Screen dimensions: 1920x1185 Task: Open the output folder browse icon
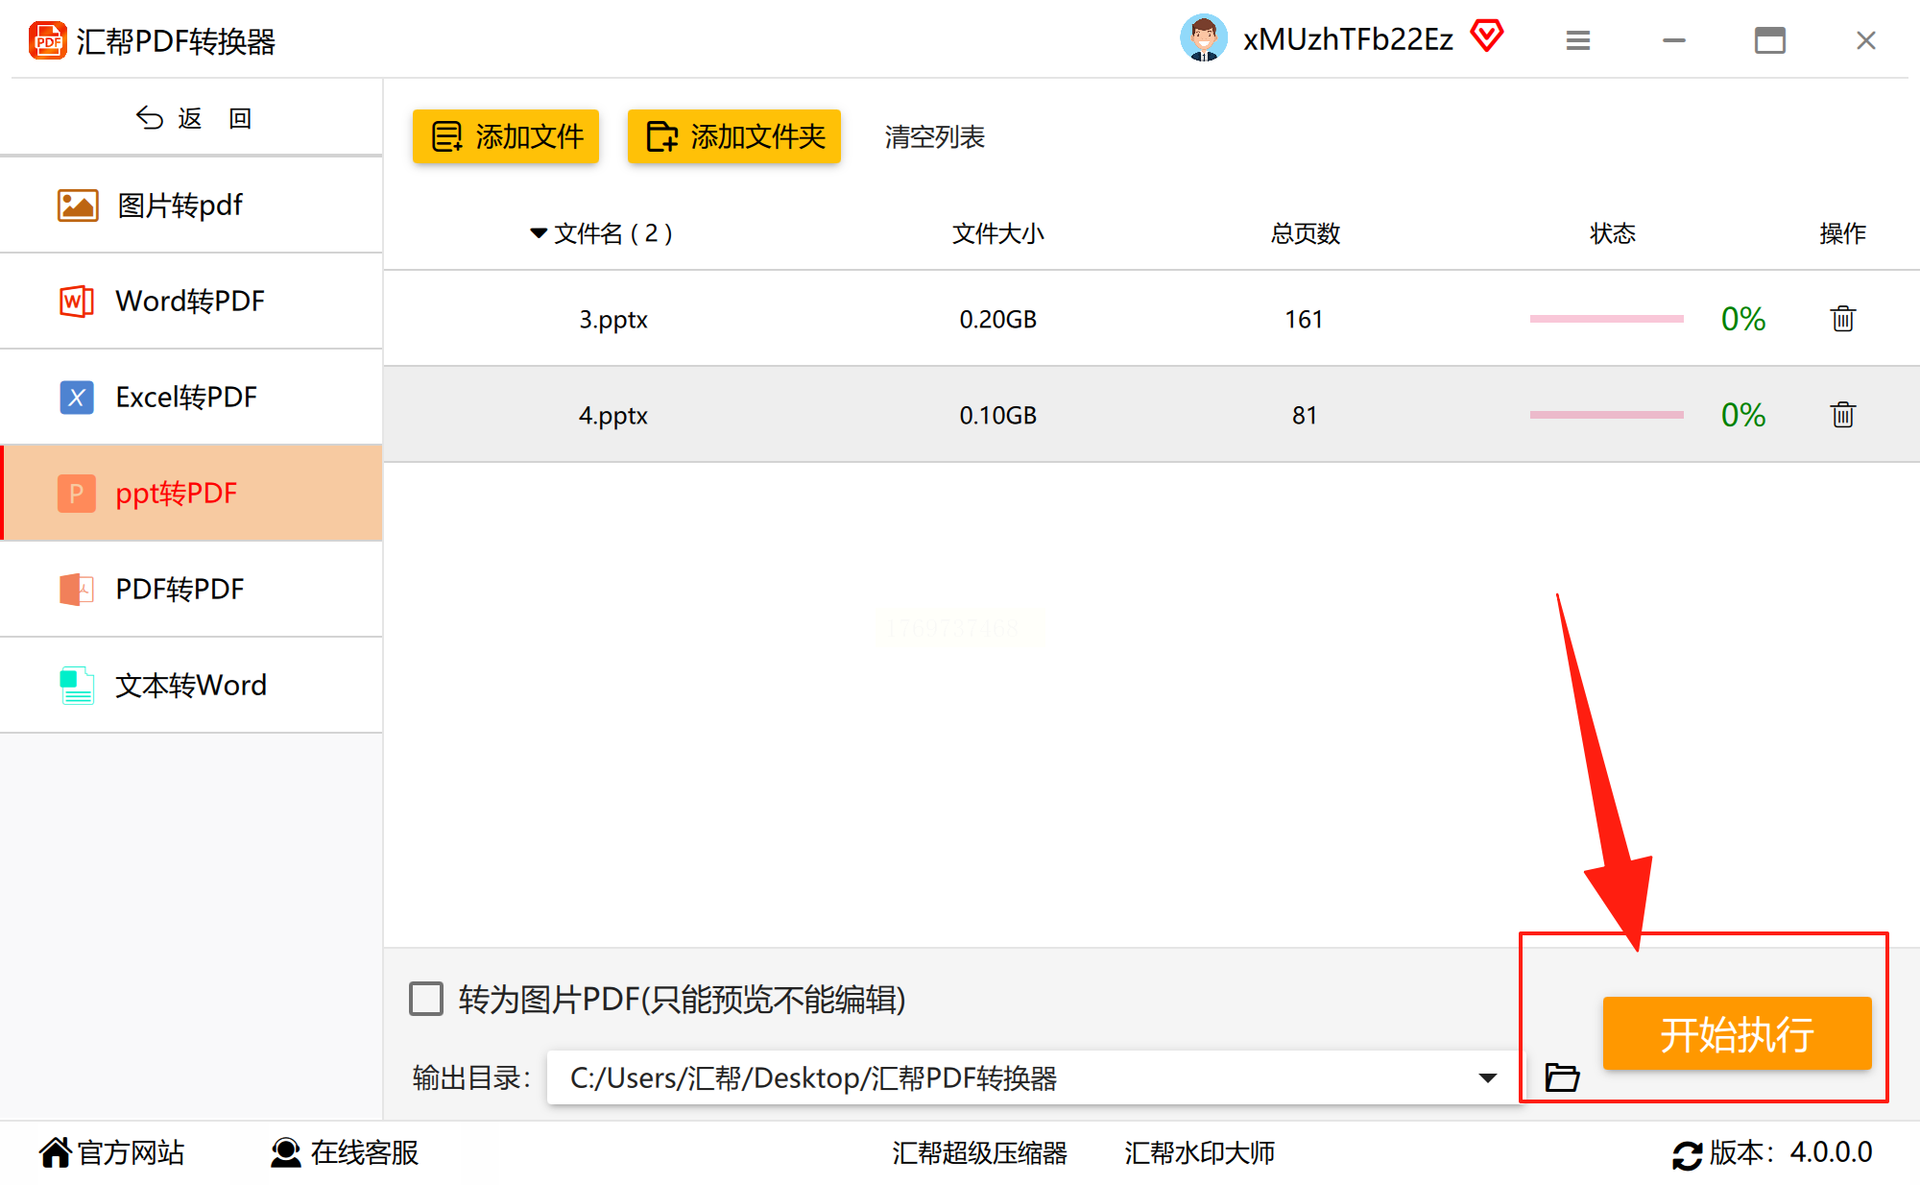(1562, 1077)
